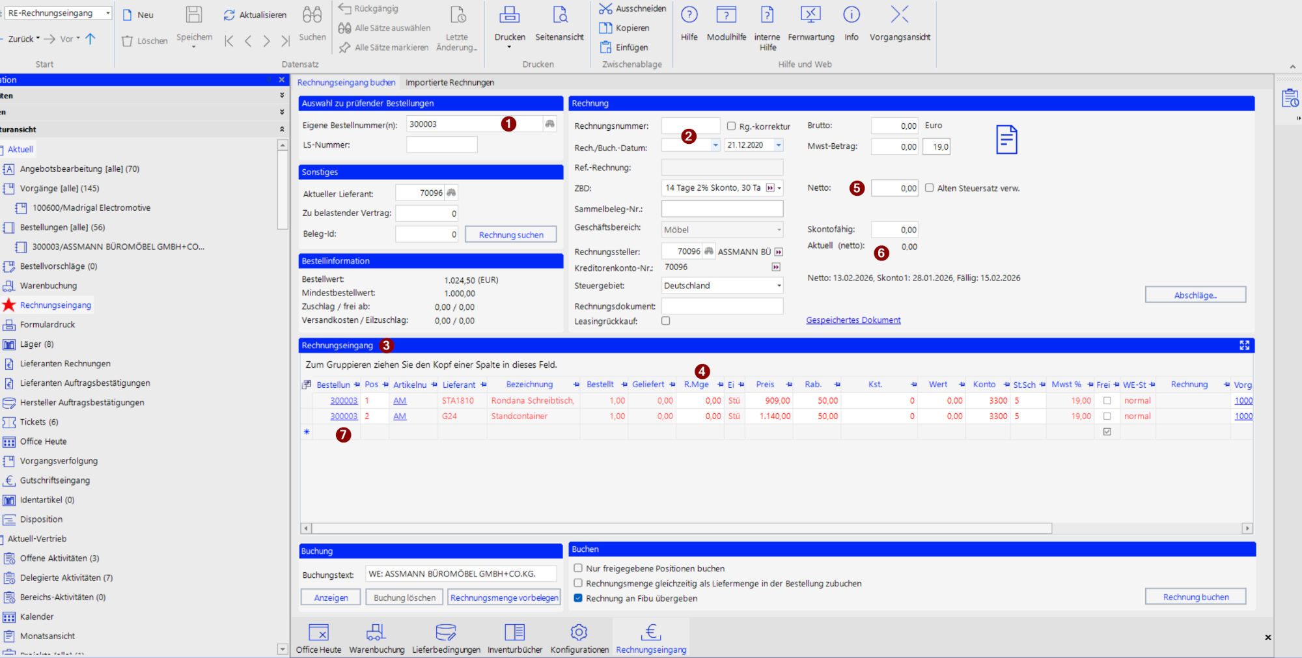
Task: Click the Speichern save icon
Action: [x=194, y=16]
